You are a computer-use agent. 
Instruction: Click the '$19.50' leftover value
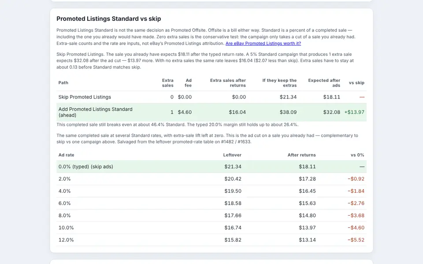point(233,191)
